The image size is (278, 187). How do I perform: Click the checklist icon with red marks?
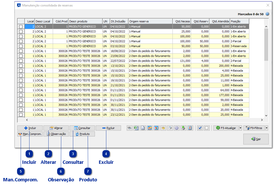(x=190, y=128)
